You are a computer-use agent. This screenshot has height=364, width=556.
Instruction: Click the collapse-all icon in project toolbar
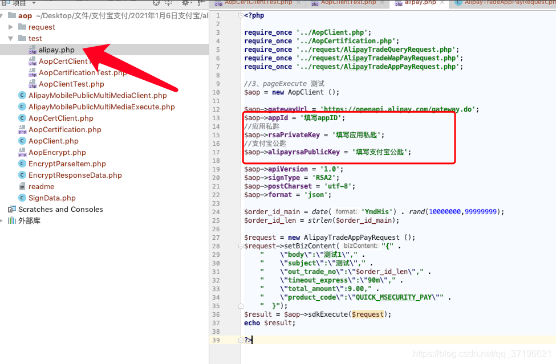168,2
